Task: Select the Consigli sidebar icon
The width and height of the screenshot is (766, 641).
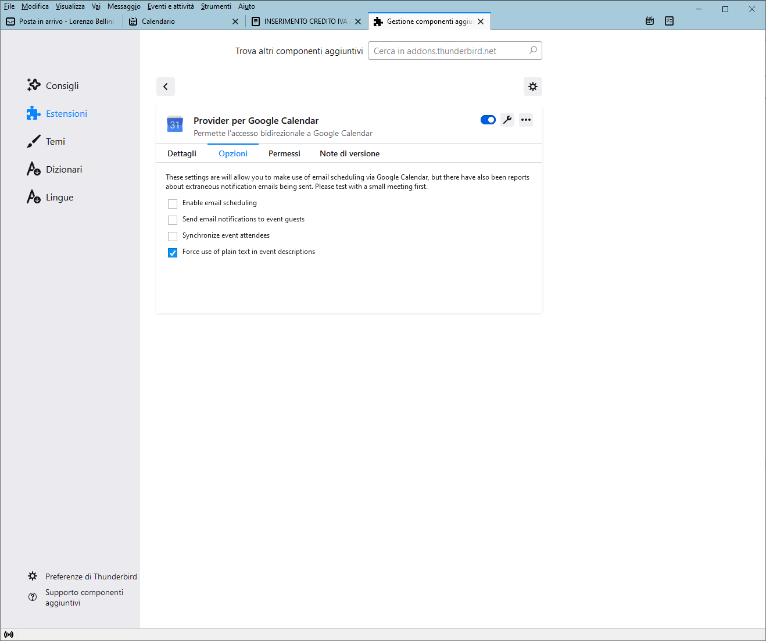Action: coord(33,85)
